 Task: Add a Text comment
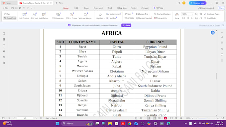point(114,14)
